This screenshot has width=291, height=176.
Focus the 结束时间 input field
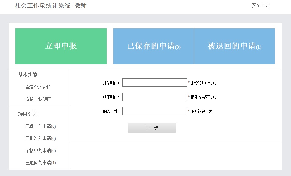tap(155, 97)
